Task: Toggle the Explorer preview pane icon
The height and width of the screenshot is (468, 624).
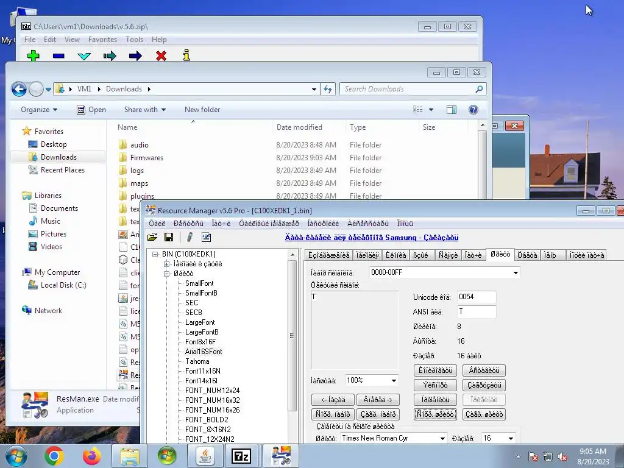Action: point(452,110)
